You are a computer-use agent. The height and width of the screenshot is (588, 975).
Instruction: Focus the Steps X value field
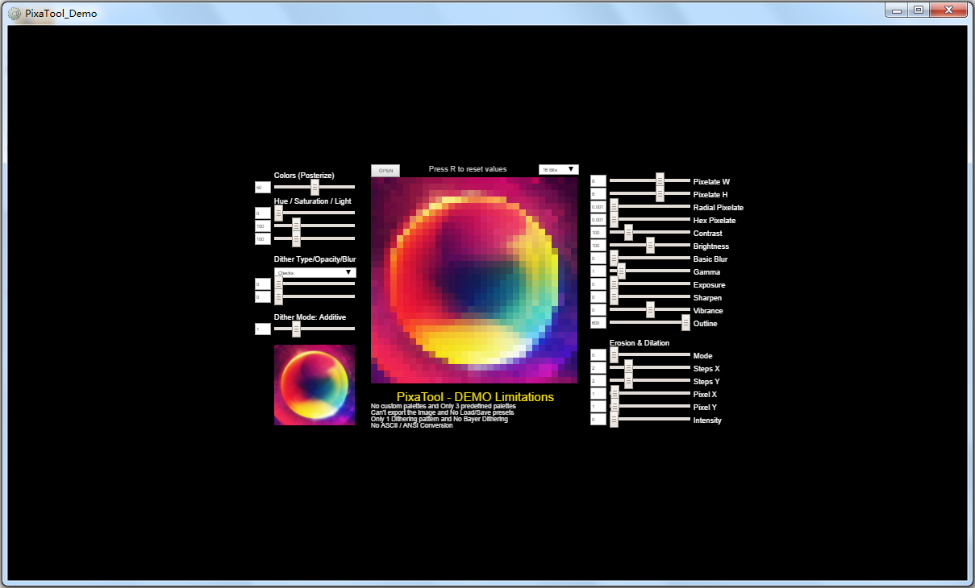tap(598, 368)
